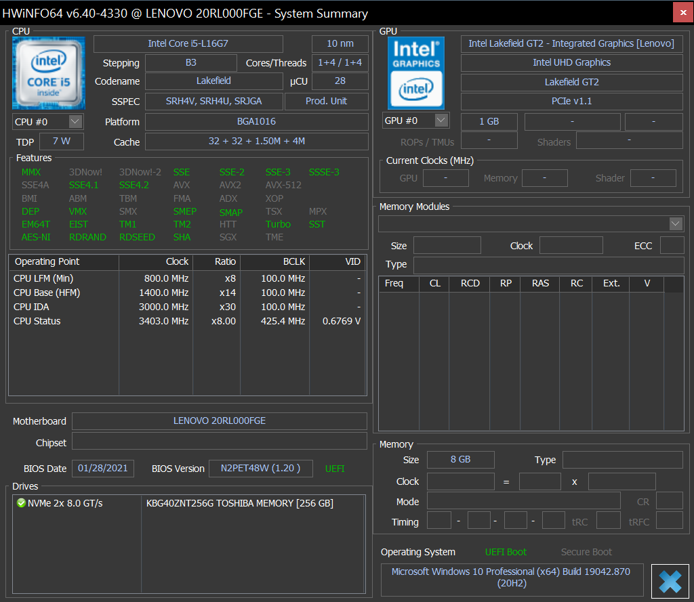Click the Windows 10 Professional OS field

click(510, 577)
